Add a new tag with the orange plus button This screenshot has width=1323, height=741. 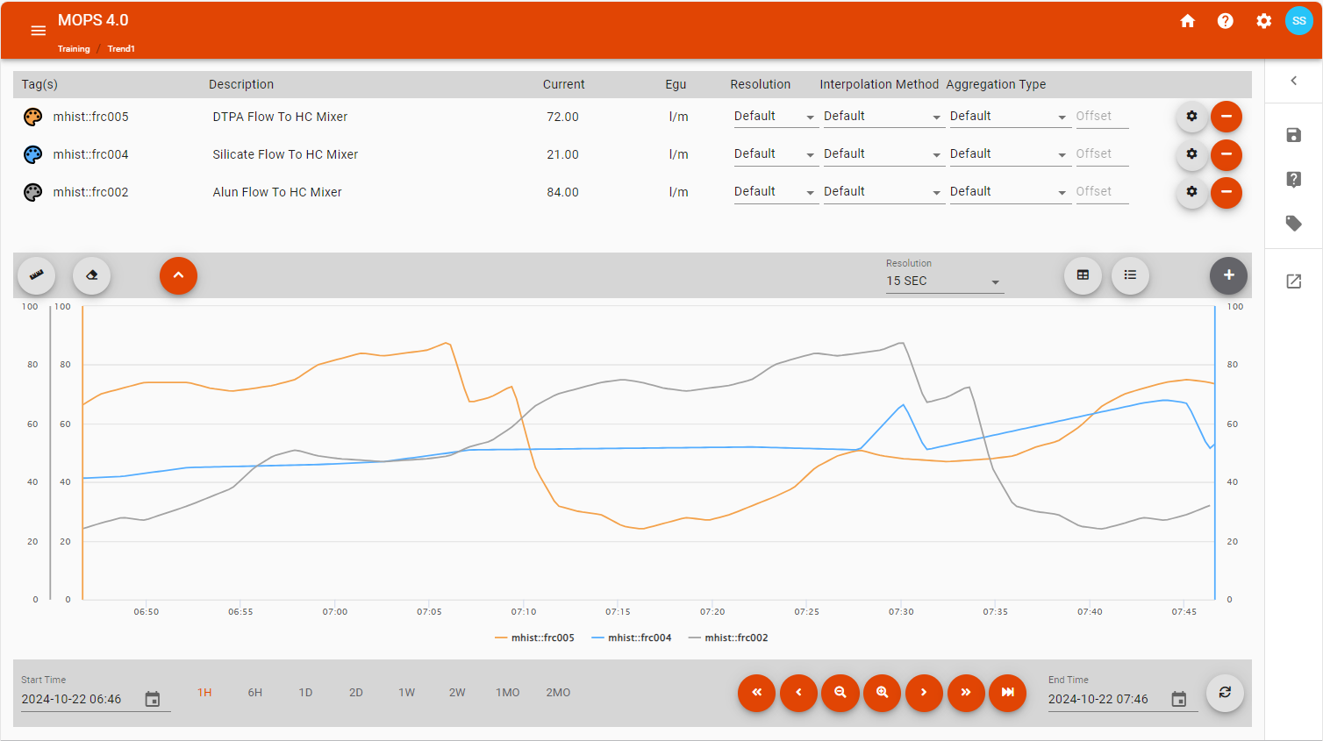[x=1228, y=274]
